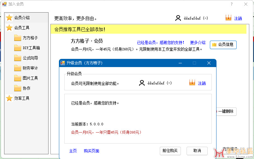
Task: Open the 协作 folder item
Action: click(26, 88)
